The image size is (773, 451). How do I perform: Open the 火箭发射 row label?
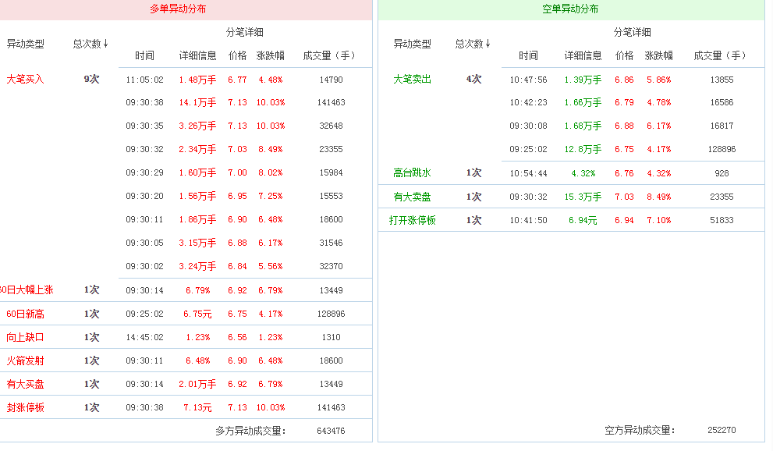(25, 360)
